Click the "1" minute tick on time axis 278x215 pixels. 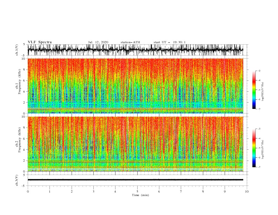tap(49, 191)
